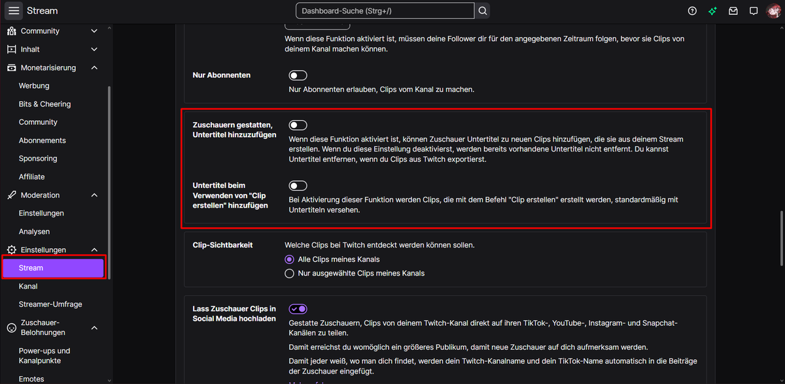Toggle Untertitel beim Verwenden von Clip erstellen
The width and height of the screenshot is (785, 384).
tap(298, 185)
